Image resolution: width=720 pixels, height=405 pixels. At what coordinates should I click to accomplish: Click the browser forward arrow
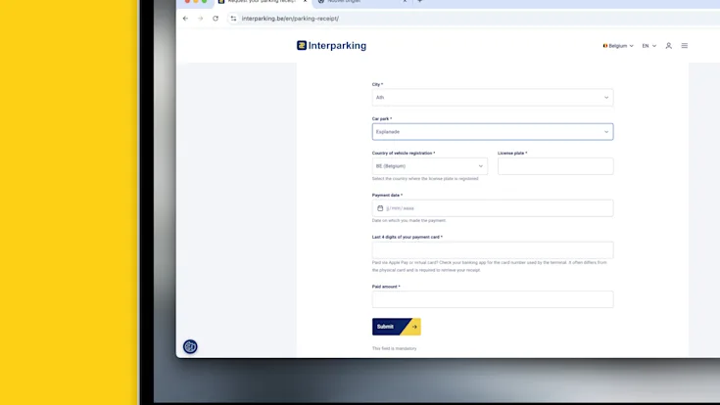point(200,19)
